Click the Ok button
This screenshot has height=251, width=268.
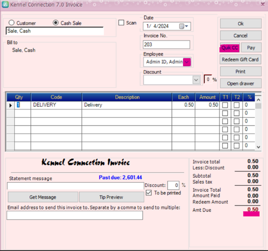pos(241,24)
